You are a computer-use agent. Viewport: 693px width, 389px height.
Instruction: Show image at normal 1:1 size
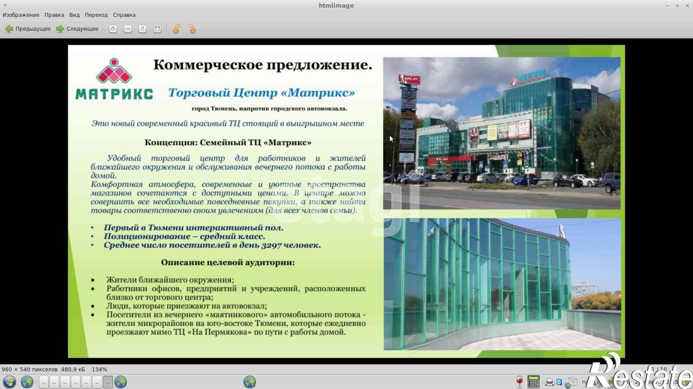pyautogui.click(x=142, y=29)
